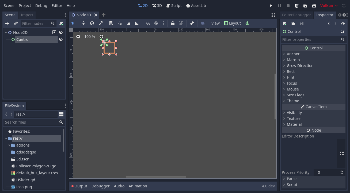
Task: Switch to the Import tab
Action: tap(27, 15)
